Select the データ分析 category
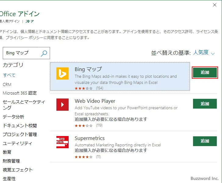 pyautogui.click(x=13, y=117)
